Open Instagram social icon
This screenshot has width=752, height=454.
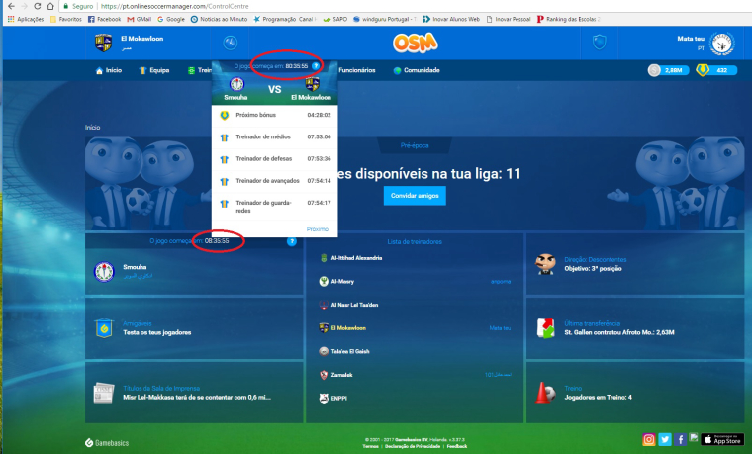pyautogui.click(x=649, y=439)
